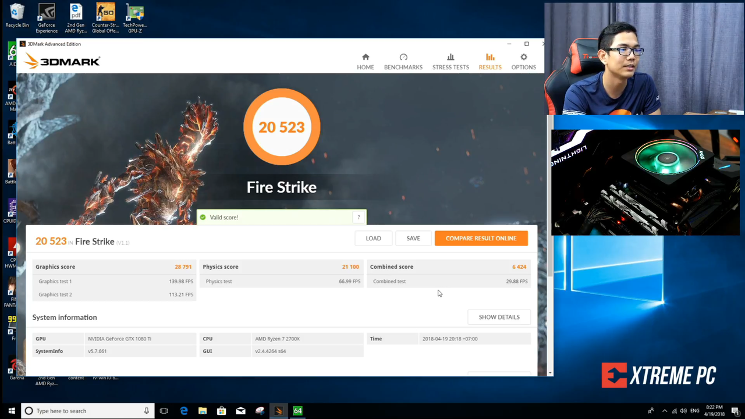Expand Show Details for system information
The height and width of the screenshot is (419, 745).
499,317
